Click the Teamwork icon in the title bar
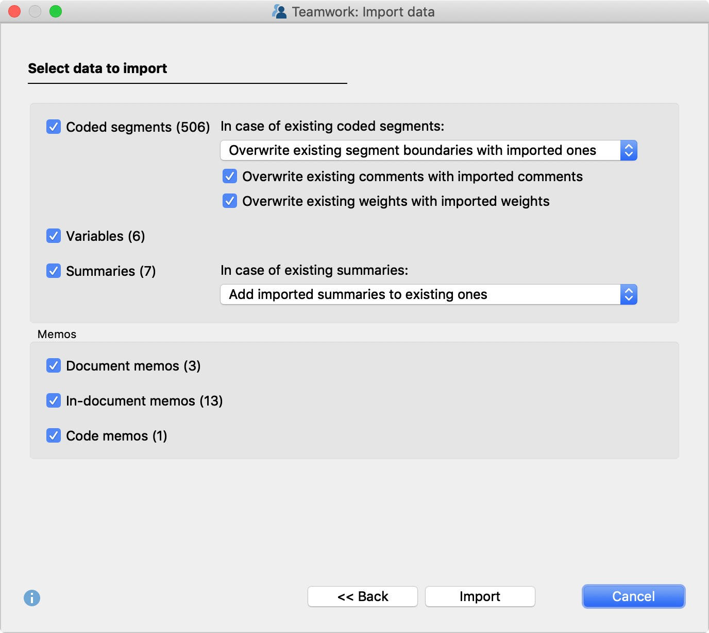Screen dimensions: 709x633 [x=279, y=11]
